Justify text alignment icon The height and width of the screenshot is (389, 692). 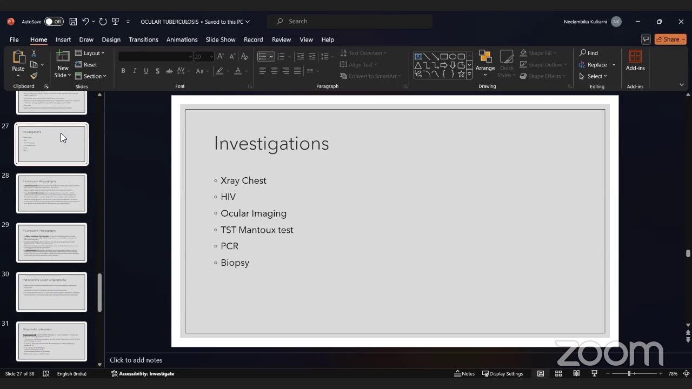tap(297, 71)
